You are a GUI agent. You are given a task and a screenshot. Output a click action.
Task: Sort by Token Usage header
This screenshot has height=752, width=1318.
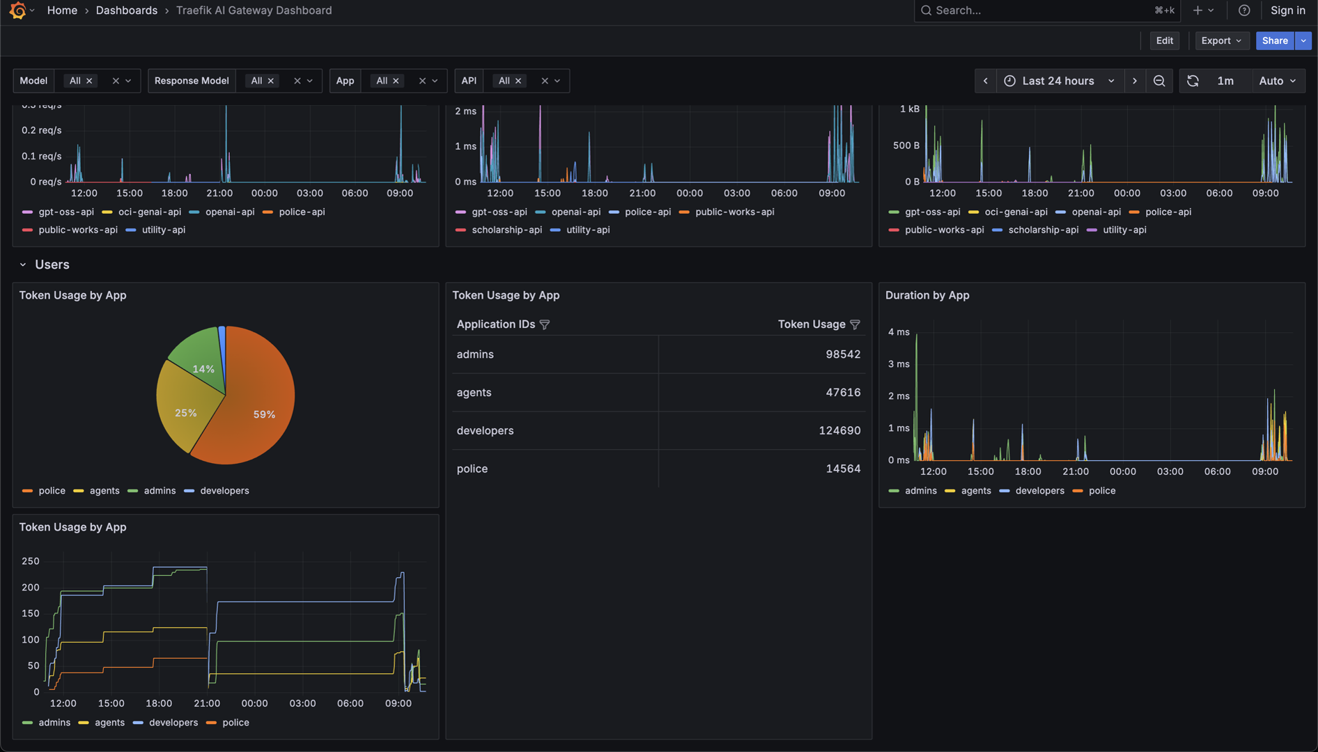[811, 324]
